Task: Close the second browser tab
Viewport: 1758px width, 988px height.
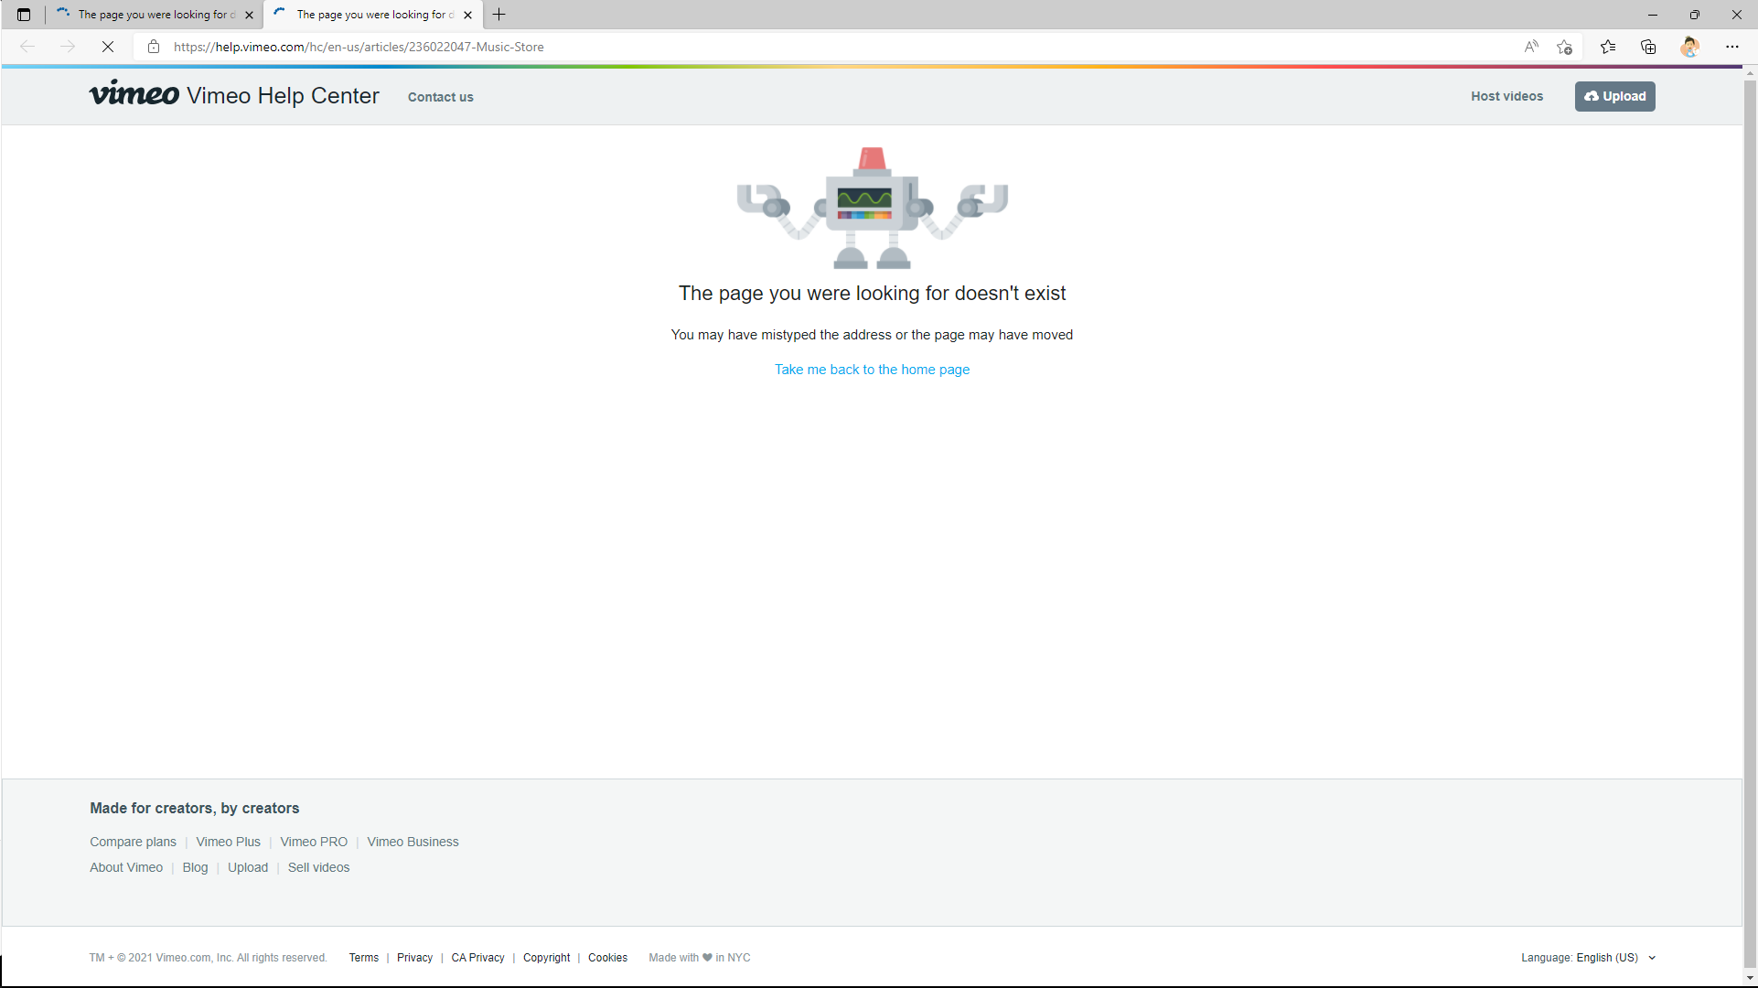Action: (x=468, y=15)
